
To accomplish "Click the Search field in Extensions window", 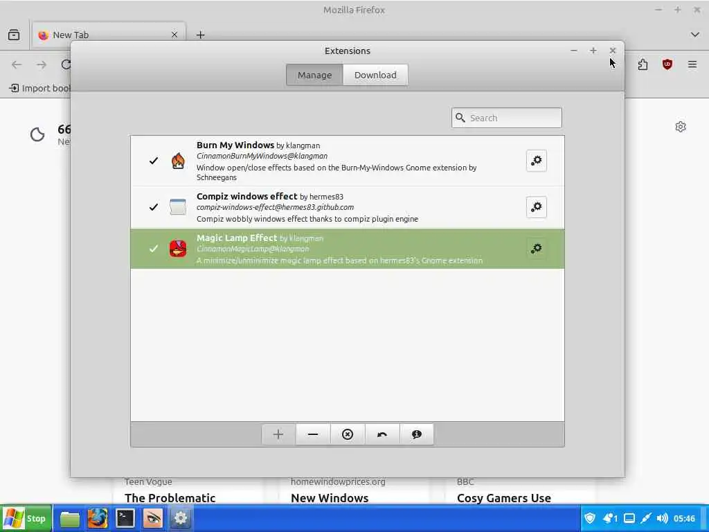I will click(x=506, y=118).
